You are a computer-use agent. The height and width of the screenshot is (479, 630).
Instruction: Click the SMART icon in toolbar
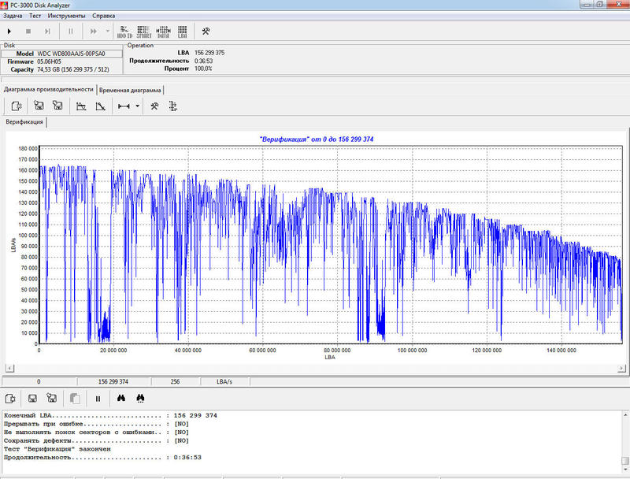pos(144,31)
